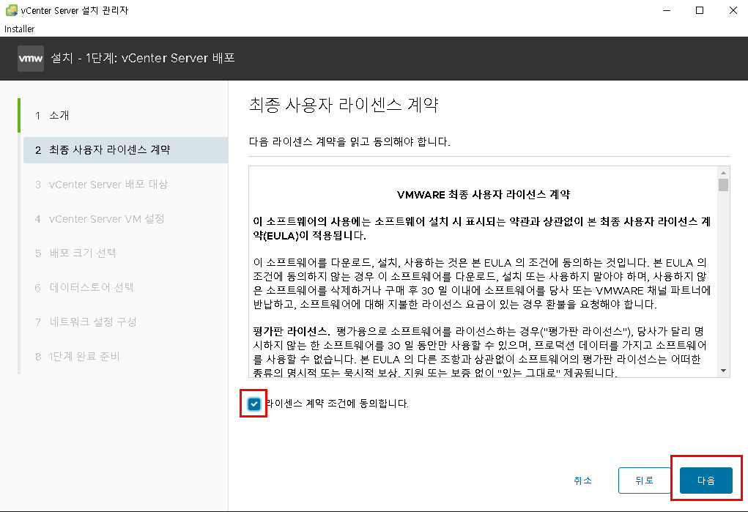Click the 평가판 라이선스 bold text
Image resolution: width=748 pixels, height=512 pixels.
(291, 331)
